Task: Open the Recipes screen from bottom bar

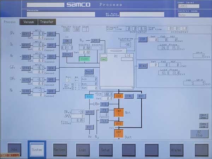Action: (x=59, y=150)
